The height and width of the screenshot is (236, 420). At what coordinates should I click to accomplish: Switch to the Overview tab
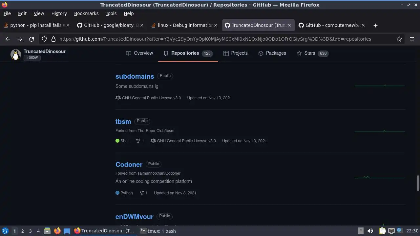139,53
